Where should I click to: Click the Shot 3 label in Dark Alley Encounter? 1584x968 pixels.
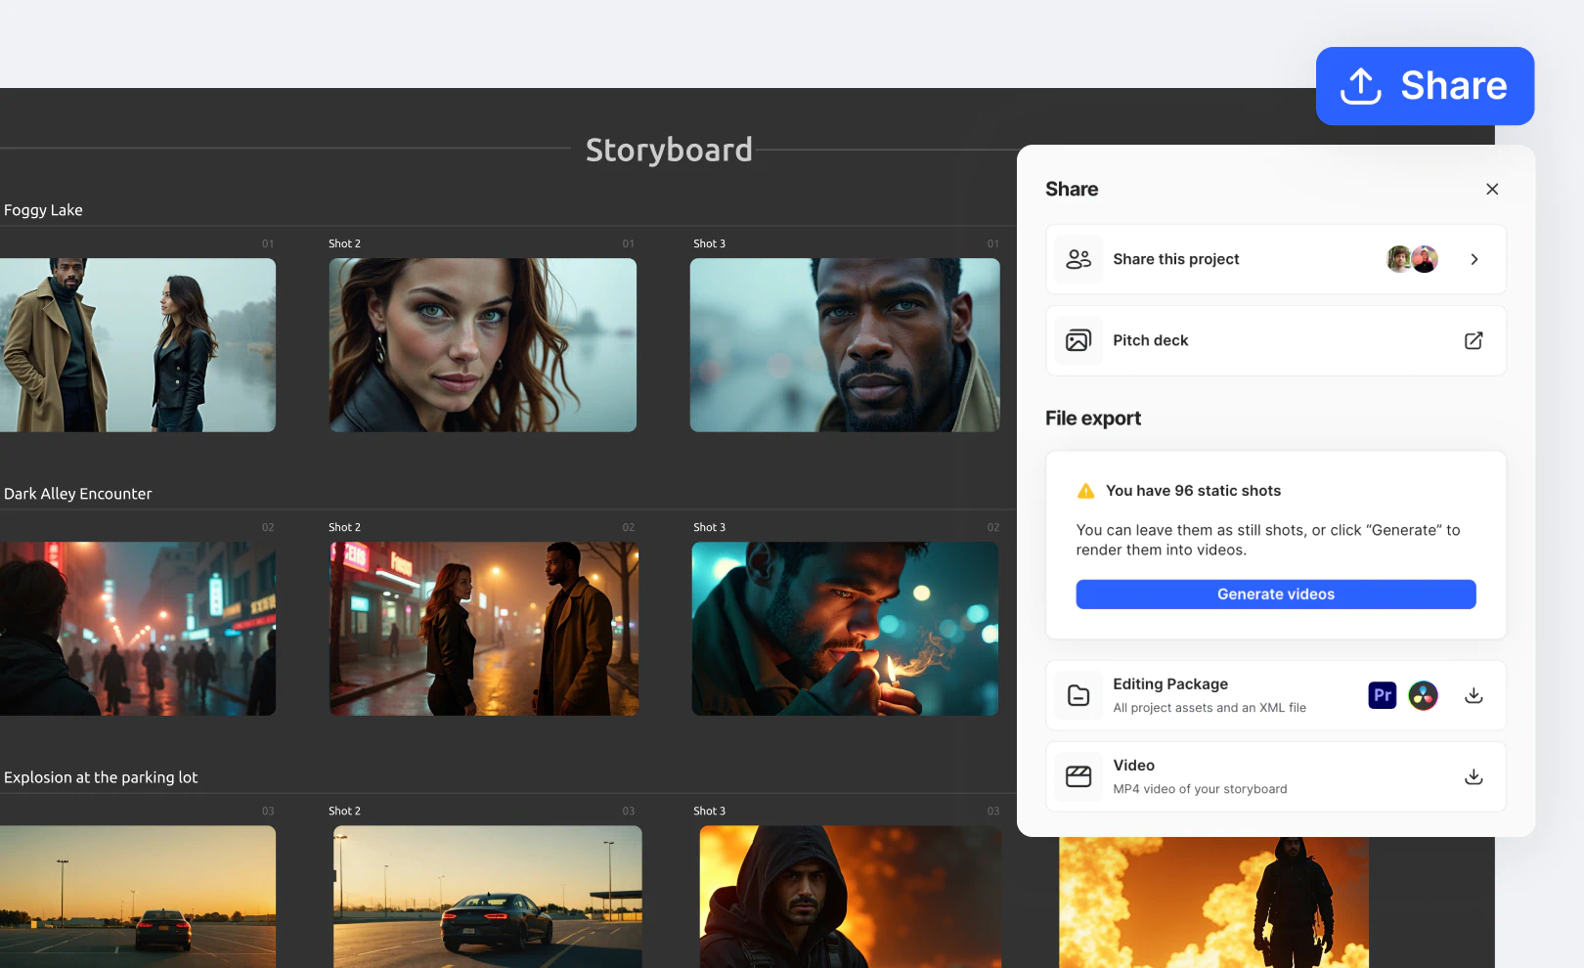[x=710, y=527]
